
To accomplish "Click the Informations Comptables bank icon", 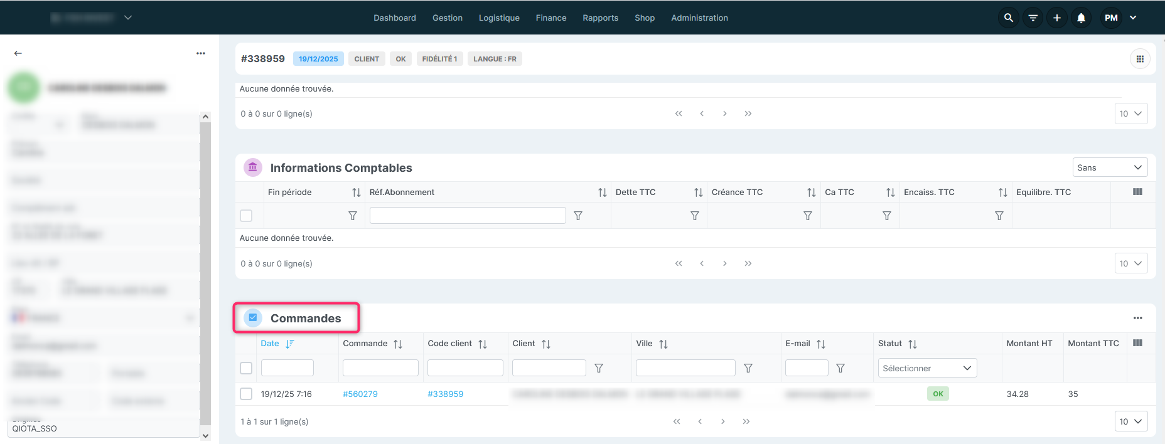I will click(x=252, y=167).
